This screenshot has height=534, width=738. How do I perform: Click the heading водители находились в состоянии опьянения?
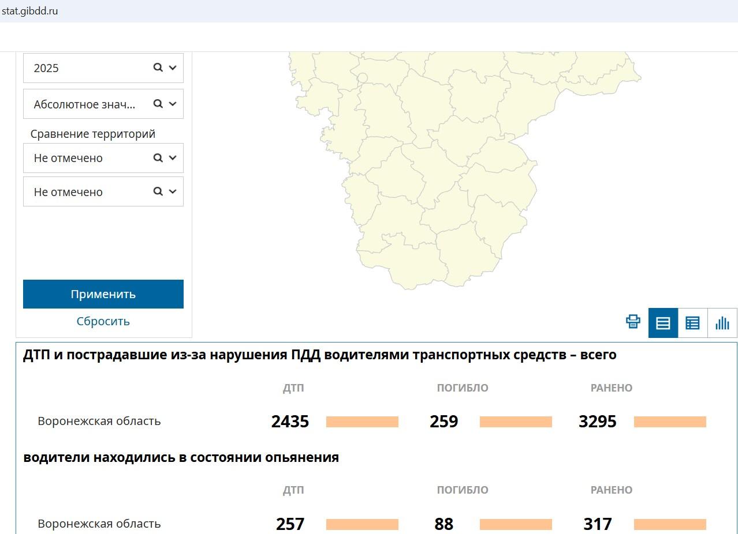click(181, 457)
